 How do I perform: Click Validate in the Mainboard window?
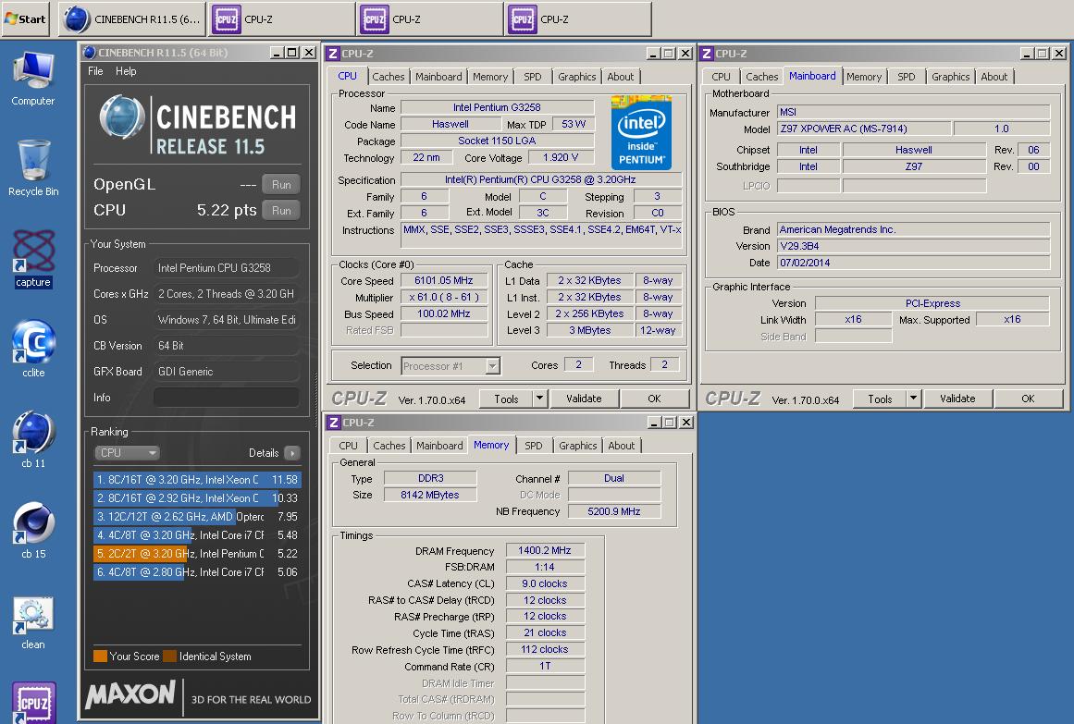[x=957, y=399]
